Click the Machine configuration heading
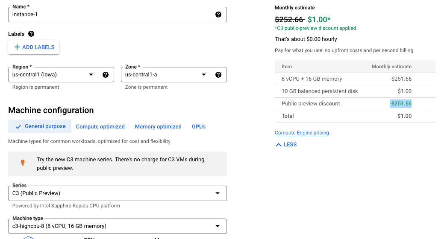This screenshot has height=239, width=447. tap(51, 110)
